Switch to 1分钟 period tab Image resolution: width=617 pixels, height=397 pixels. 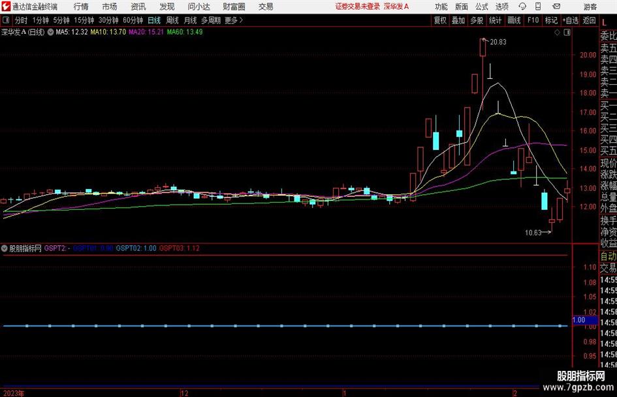pyautogui.click(x=40, y=20)
